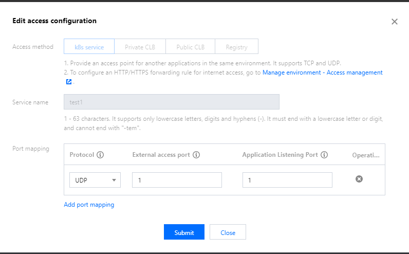
Task: Click the Application Listening Port info icon
Action: (x=324, y=155)
